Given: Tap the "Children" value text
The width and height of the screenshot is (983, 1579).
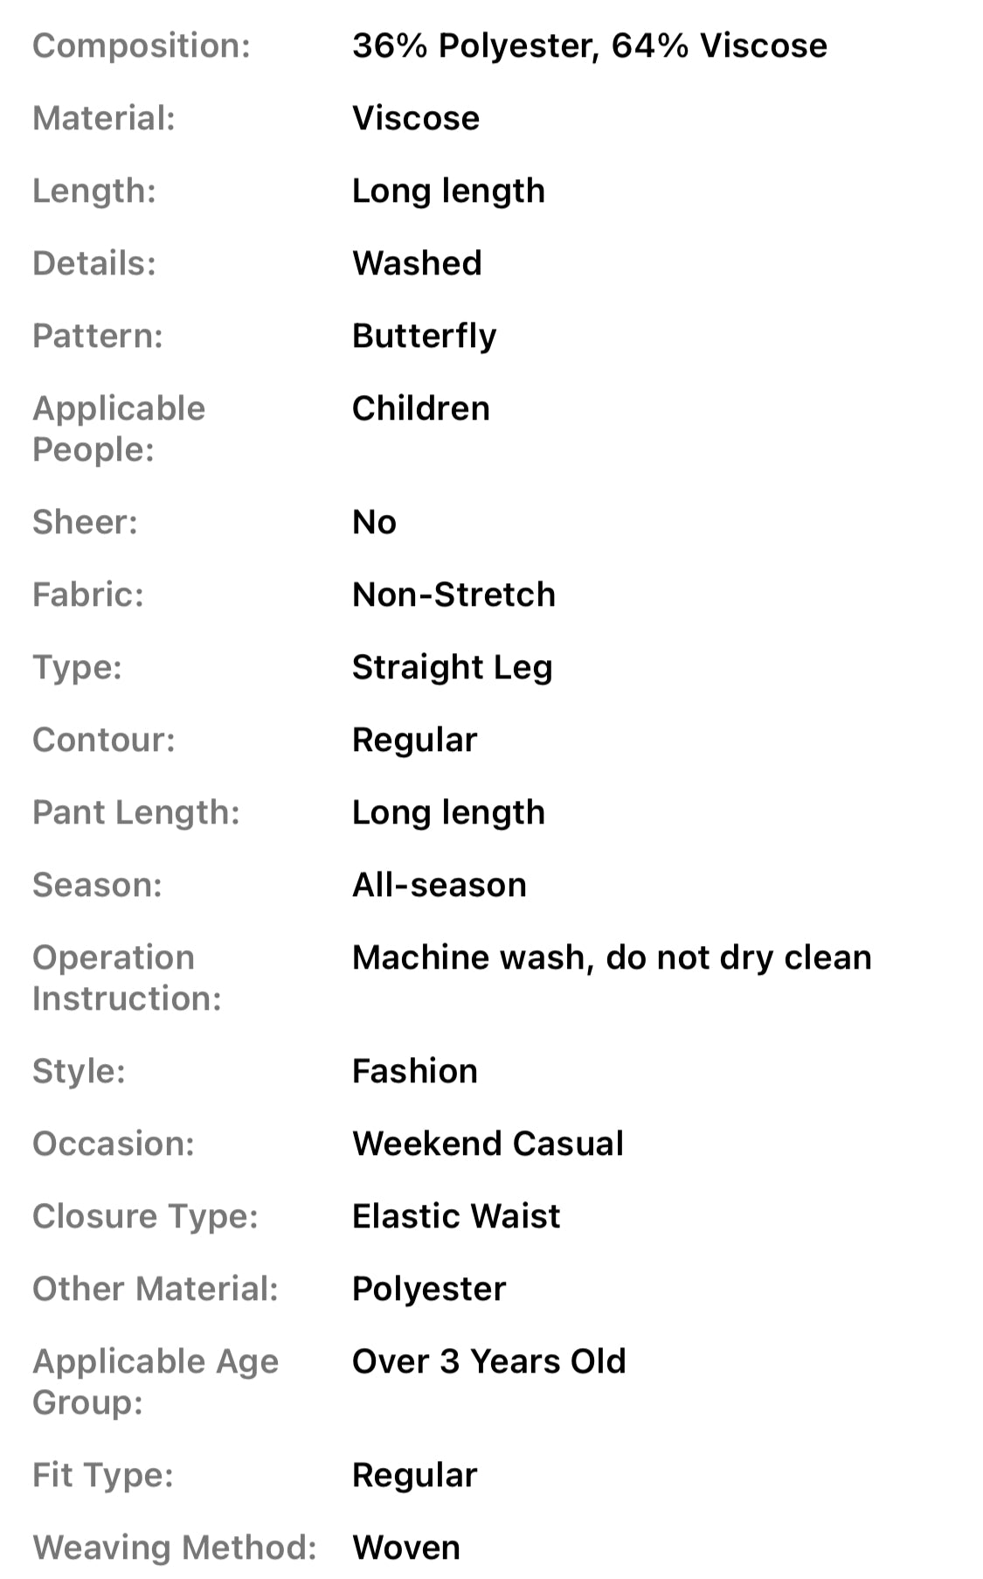Looking at the screenshot, I should [x=420, y=409].
